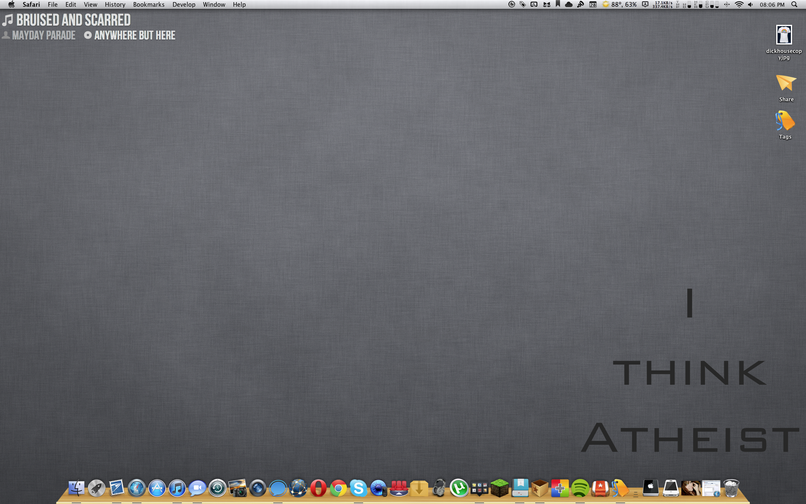Open the volume control in menu bar
806x504 pixels.
[x=751, y=5]
